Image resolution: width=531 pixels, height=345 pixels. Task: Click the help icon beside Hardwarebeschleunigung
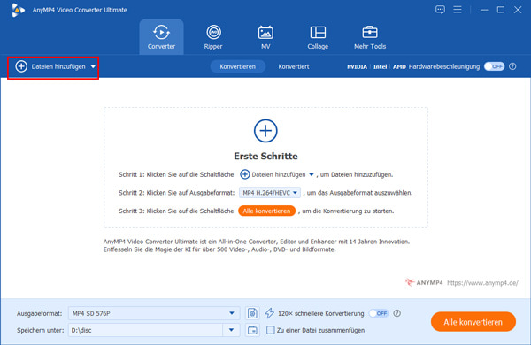(x=512, y=66)
